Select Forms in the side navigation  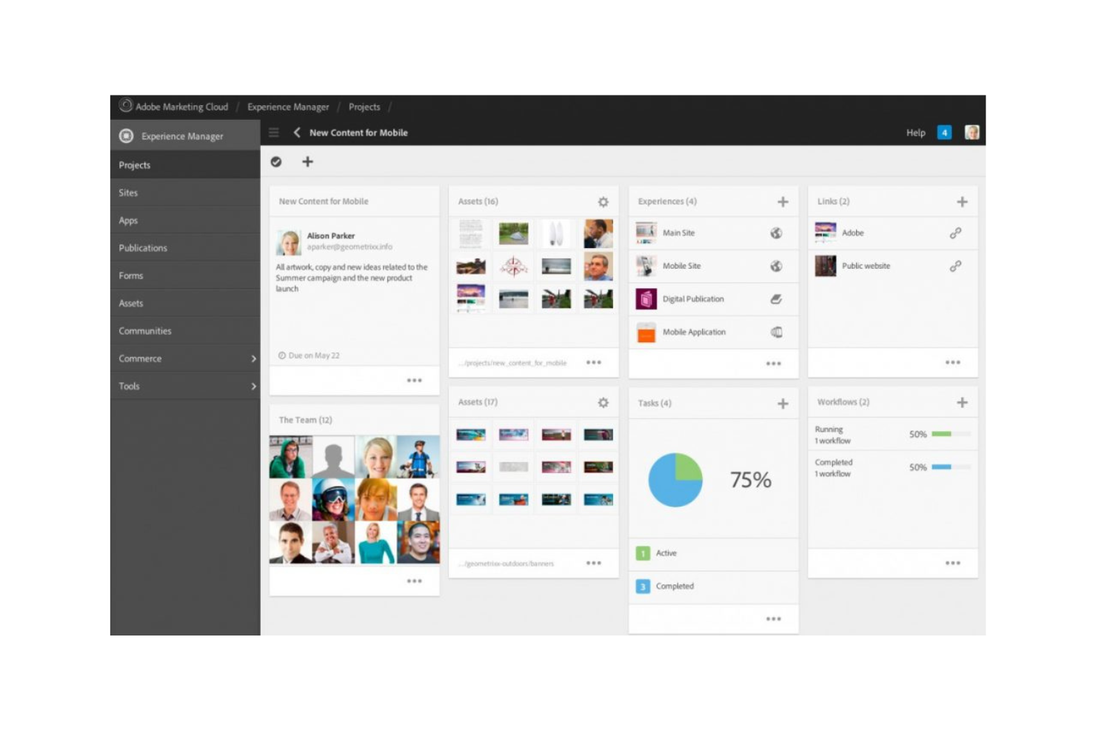pyautogui.click(x=185, y=276)
